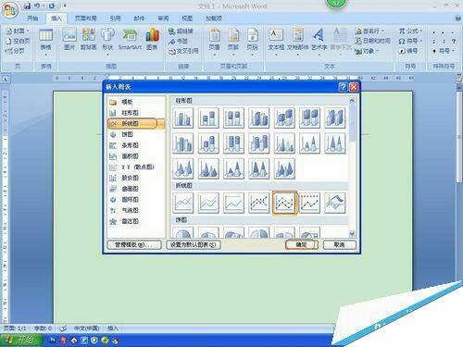This screenshot has height=347, width=463.
Task: Select the 饼图 (pie chart) category icon
Action: click(x=113, y=134)
